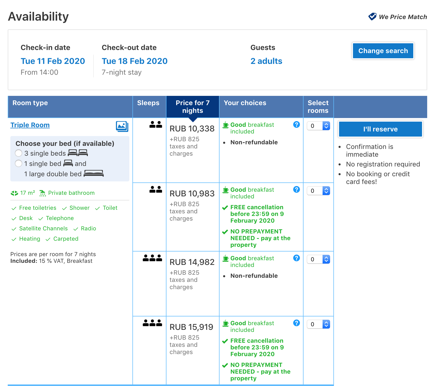Click the breakfast cup icon for RUB 15,919

pyautogui.click(x=226, y=323)
